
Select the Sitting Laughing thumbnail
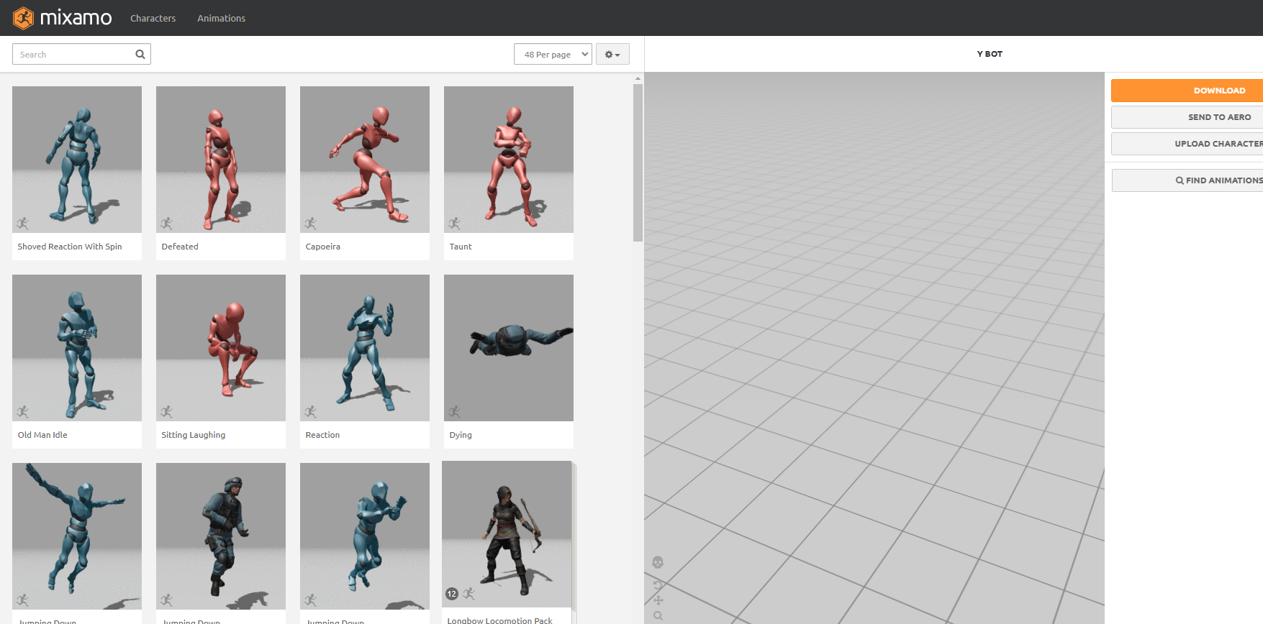coord(221,348)
